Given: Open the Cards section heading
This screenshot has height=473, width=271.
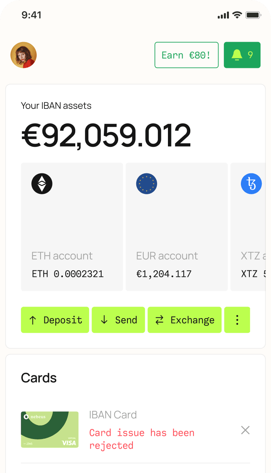Looking at the screenshot, I should [39, 378].
